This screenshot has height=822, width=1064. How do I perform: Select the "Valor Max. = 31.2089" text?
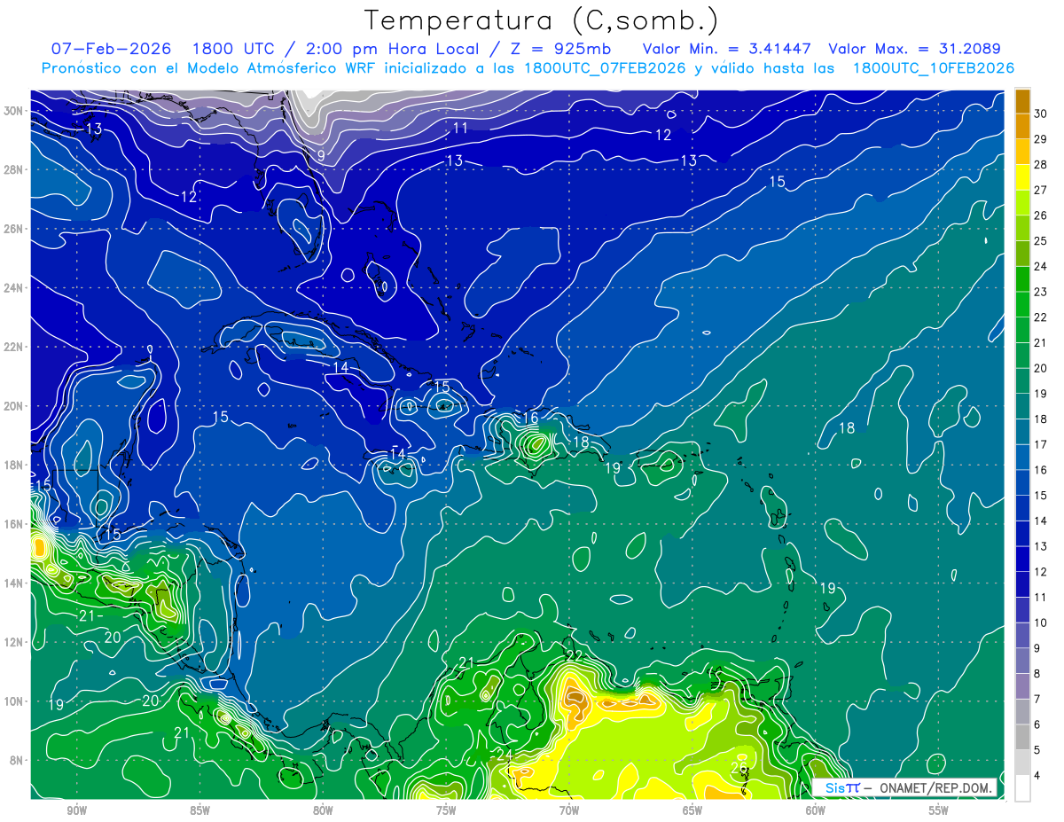(x=915, y=49)
